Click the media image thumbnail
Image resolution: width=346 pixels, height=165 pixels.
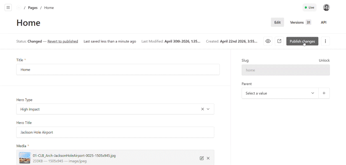point(24,158)
